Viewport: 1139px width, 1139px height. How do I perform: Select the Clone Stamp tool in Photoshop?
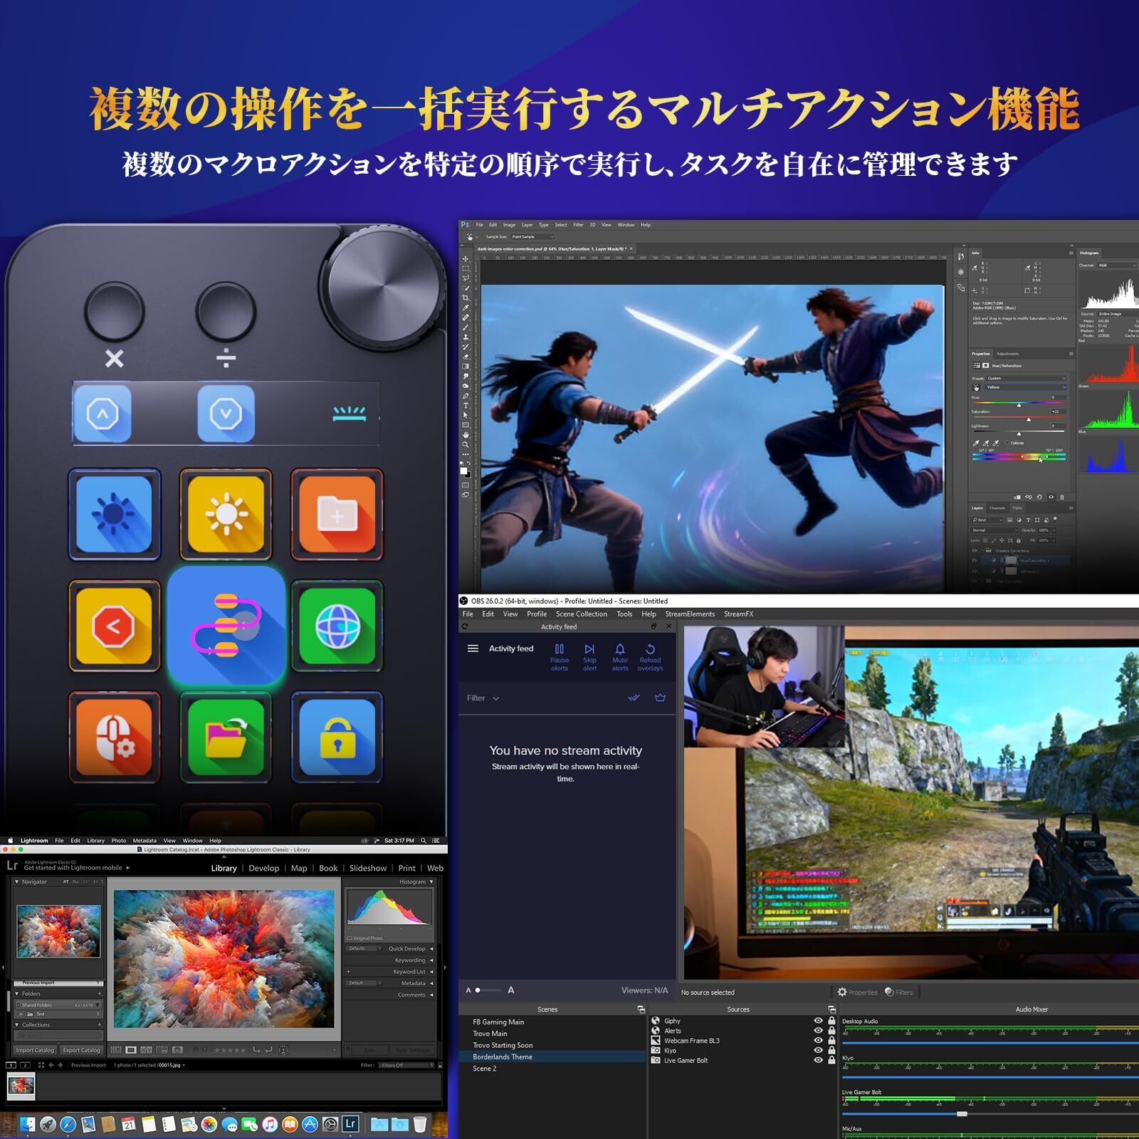[466, 337]
